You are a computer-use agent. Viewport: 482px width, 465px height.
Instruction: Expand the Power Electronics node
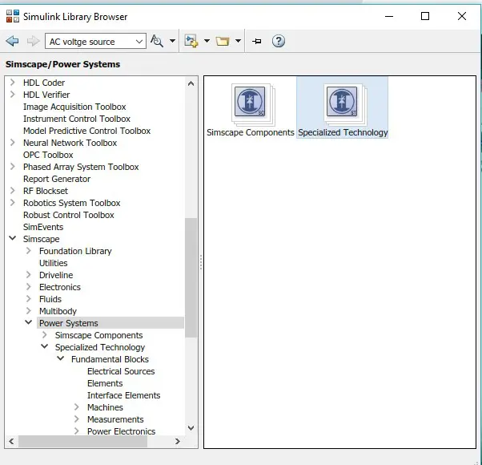click(76, 431)
